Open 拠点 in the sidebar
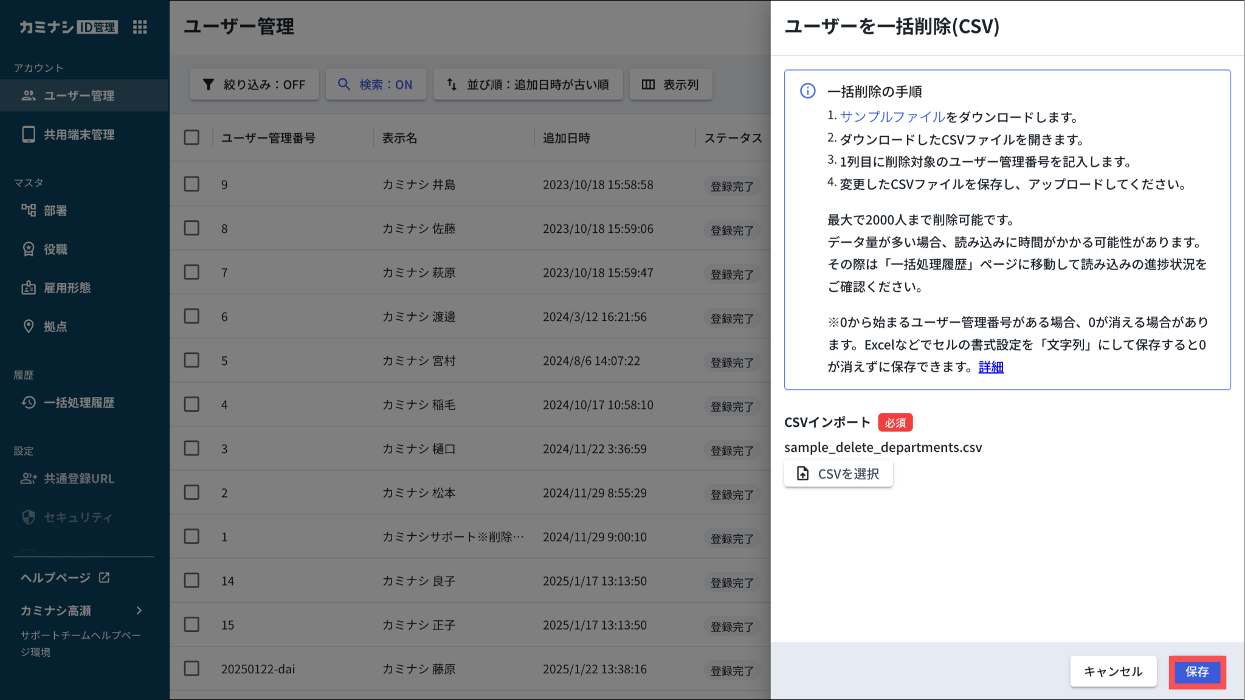1245x700 pixels. pyautogui.click(x=55, y=327)
